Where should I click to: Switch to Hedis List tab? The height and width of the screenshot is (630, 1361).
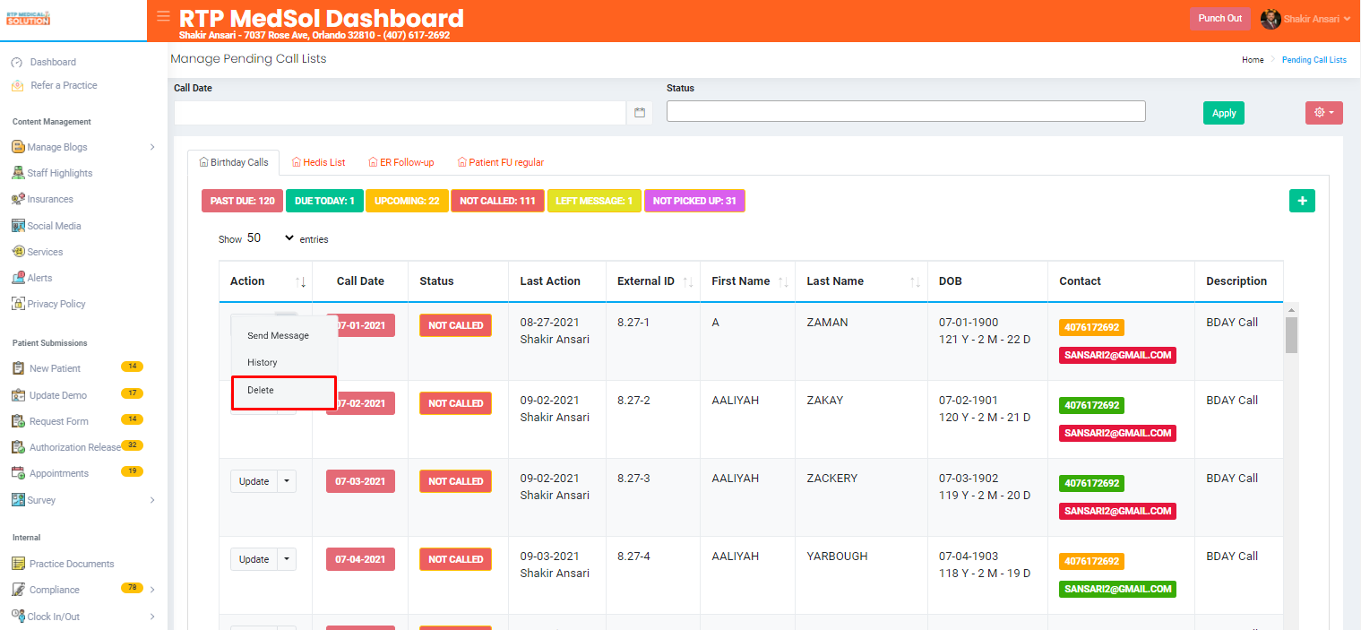pos(319,162)
